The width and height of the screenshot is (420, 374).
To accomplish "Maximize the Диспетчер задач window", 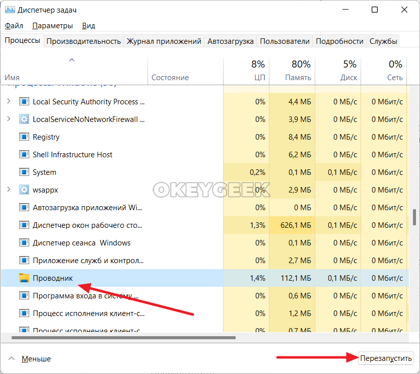I will click(375, 10).
